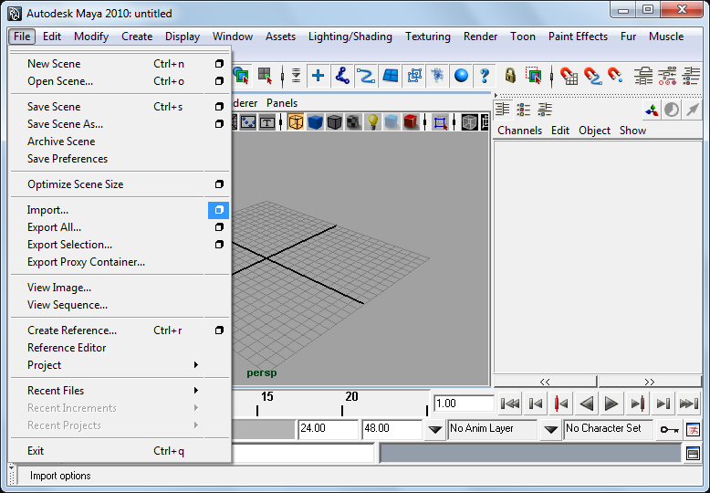The width and height of the screenshot is (710, 493).
Task: Show the Channel Box sidebar icon
Action: click(x=691, y=76)
